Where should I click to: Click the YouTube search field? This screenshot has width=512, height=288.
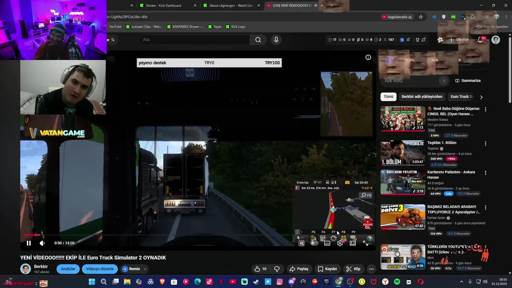(x=194, y=40)
